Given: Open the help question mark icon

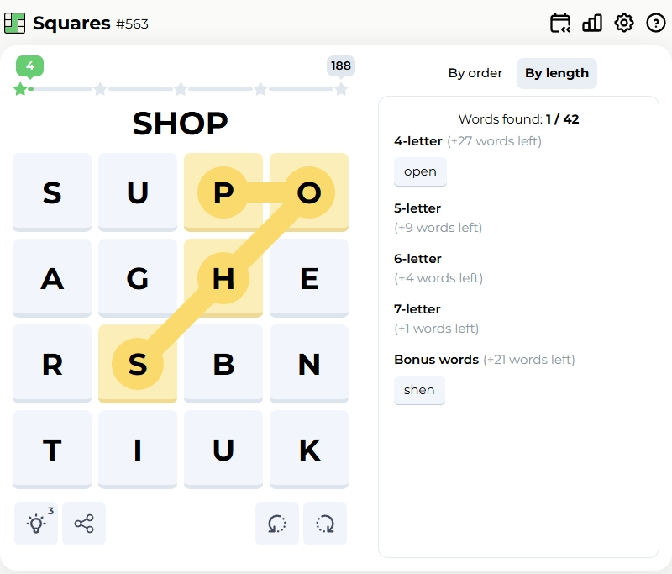Looking at the screenshot, I should (656, 24).
